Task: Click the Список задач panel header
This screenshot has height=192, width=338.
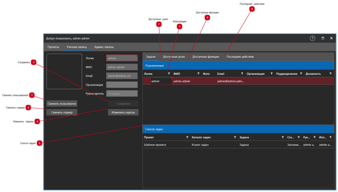Action: [239, 129]
